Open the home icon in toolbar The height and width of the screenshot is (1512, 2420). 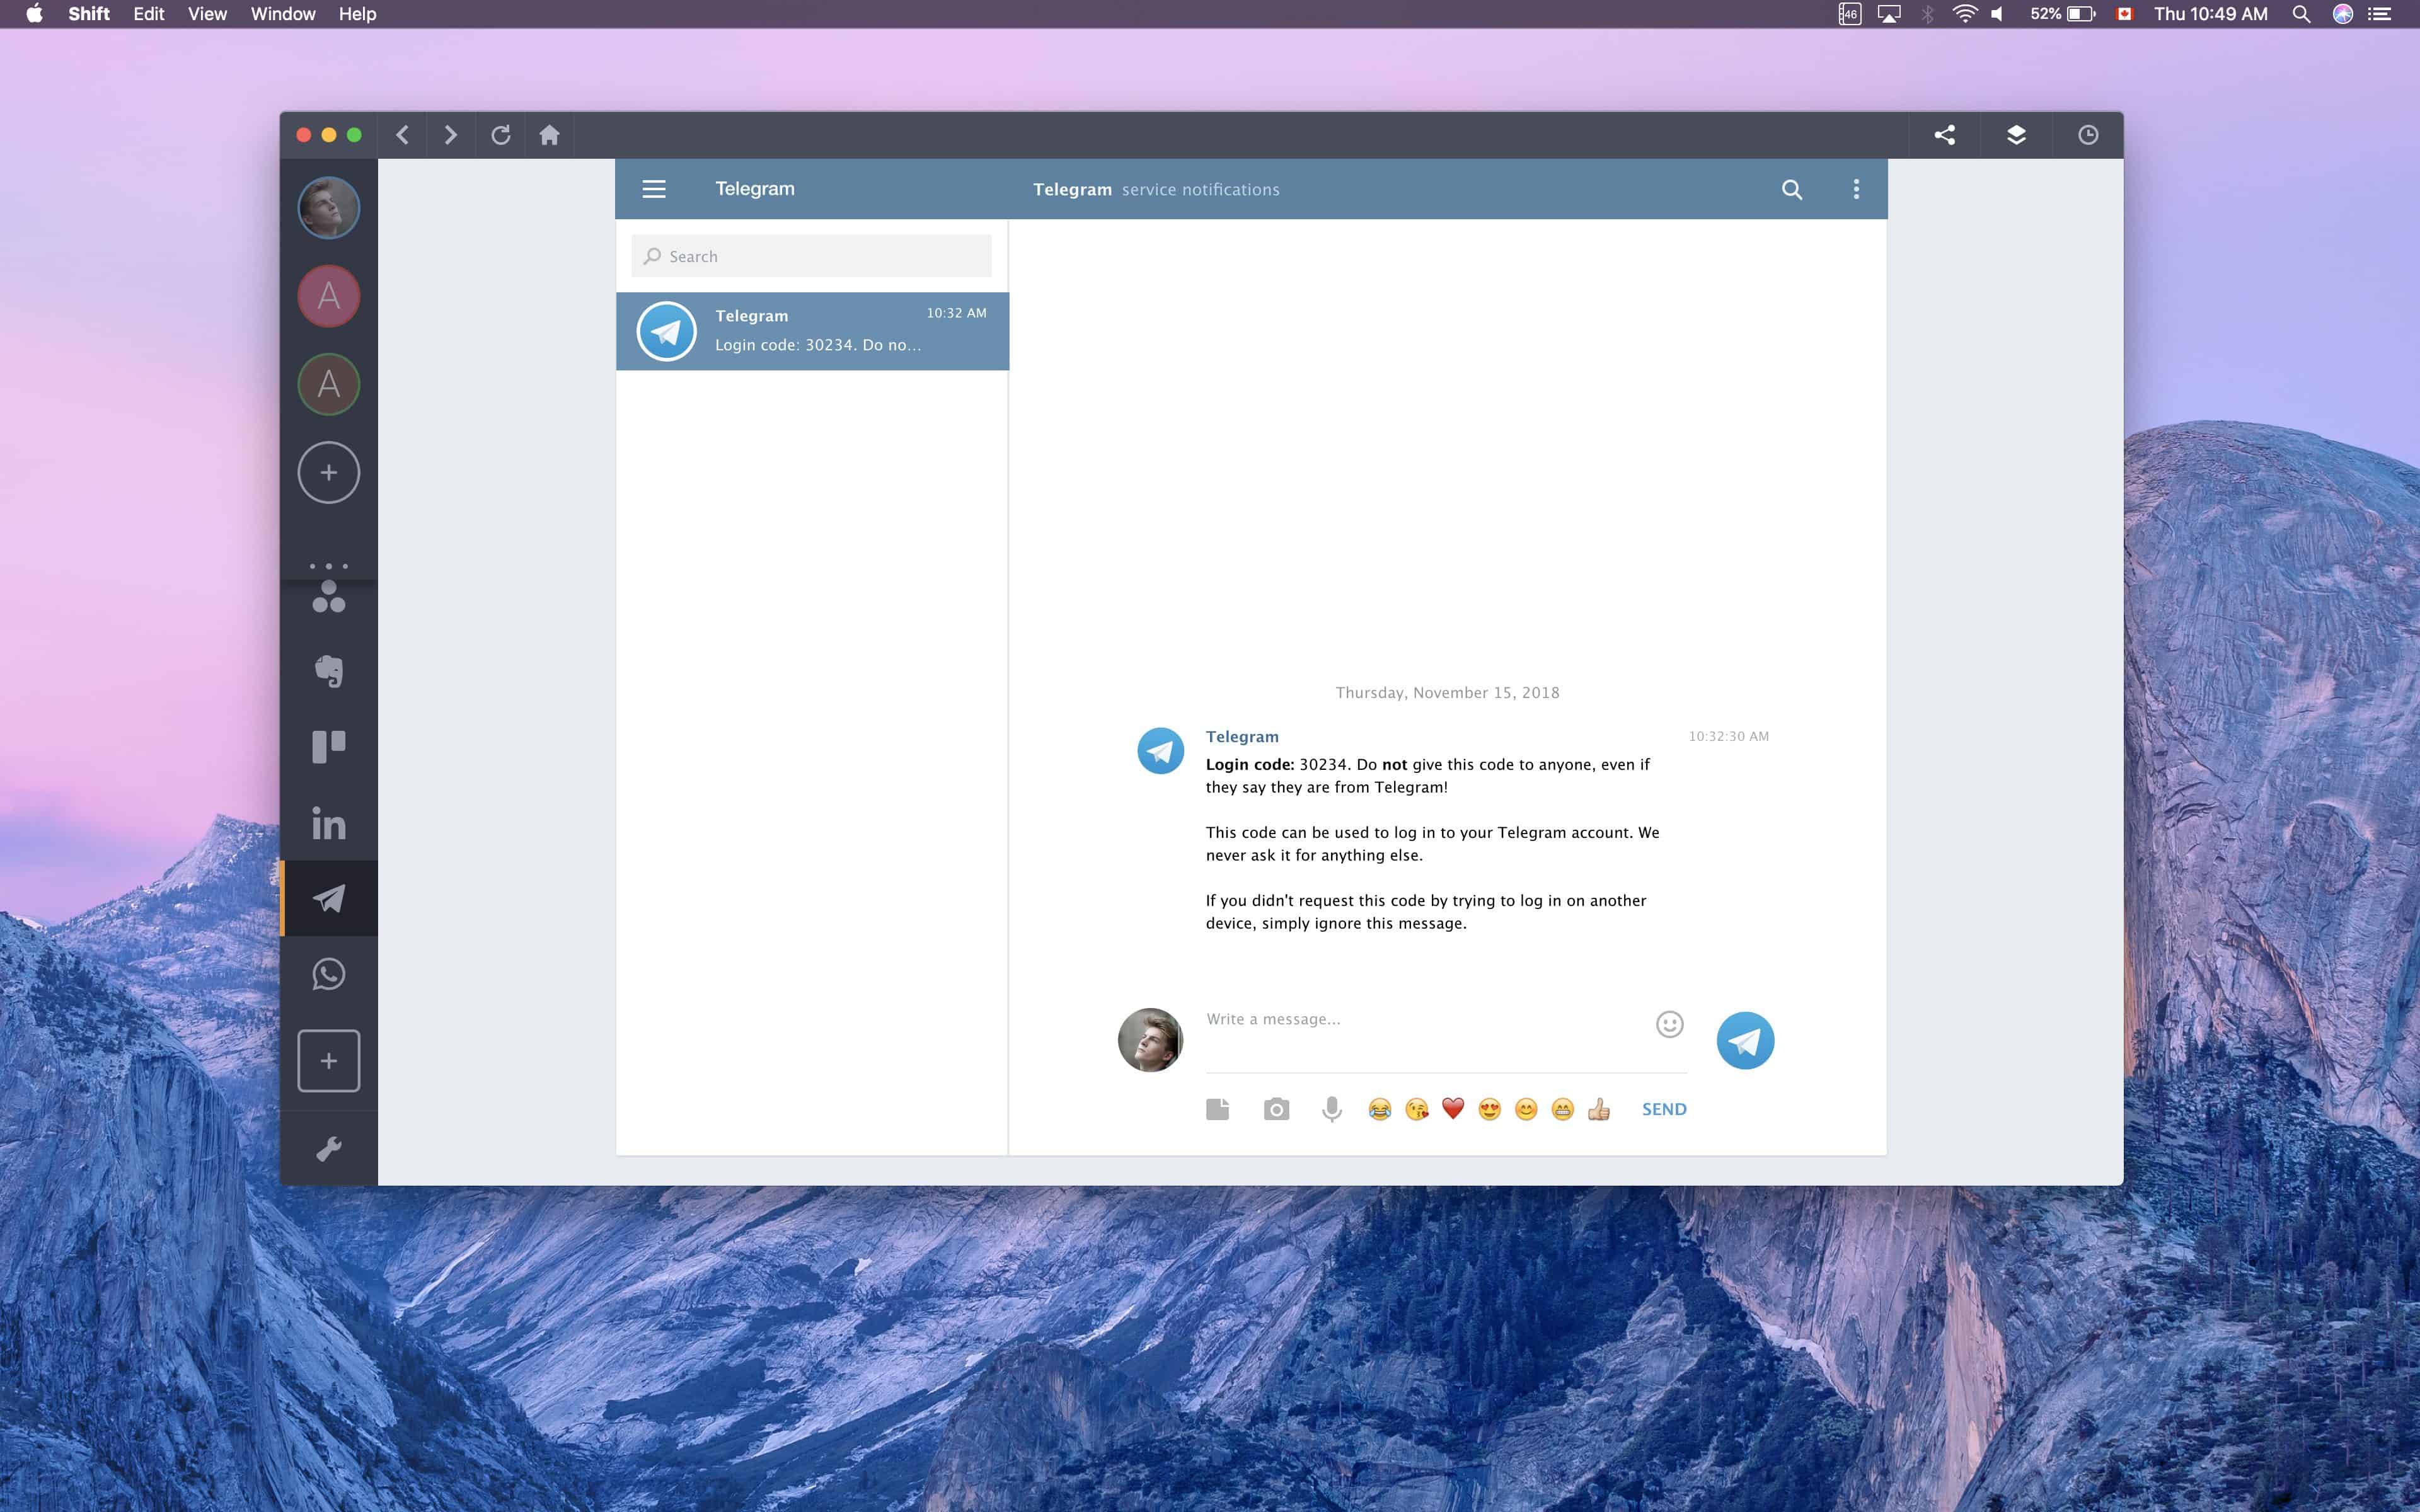pyautogui.click(x=549, y=135)
